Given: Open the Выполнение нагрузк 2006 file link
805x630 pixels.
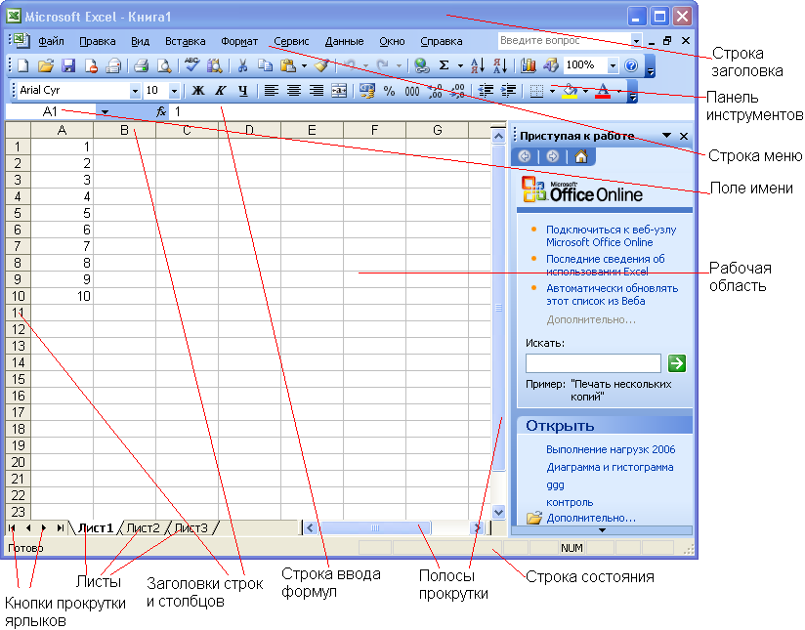Looking at the screenshot, I should click(x=611, y=449).
